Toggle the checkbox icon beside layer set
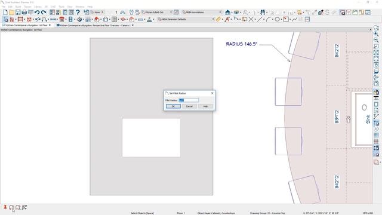382x215 pixels. pos(176,12)
